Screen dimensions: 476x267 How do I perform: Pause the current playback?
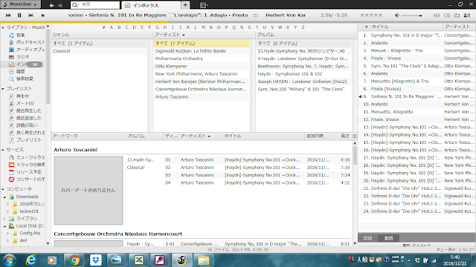point(19,15)
